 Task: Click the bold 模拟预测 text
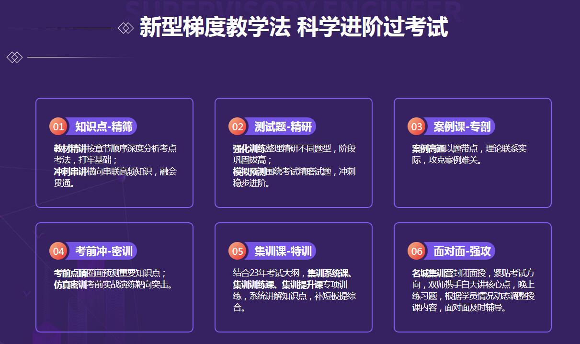point(250,172)
